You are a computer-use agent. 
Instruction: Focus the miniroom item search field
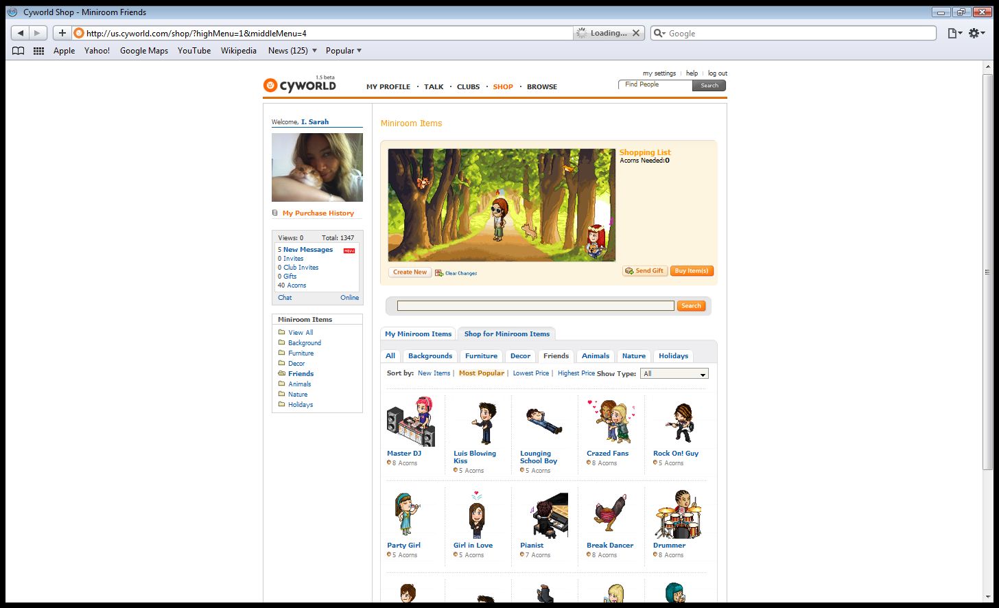[535, 306]
